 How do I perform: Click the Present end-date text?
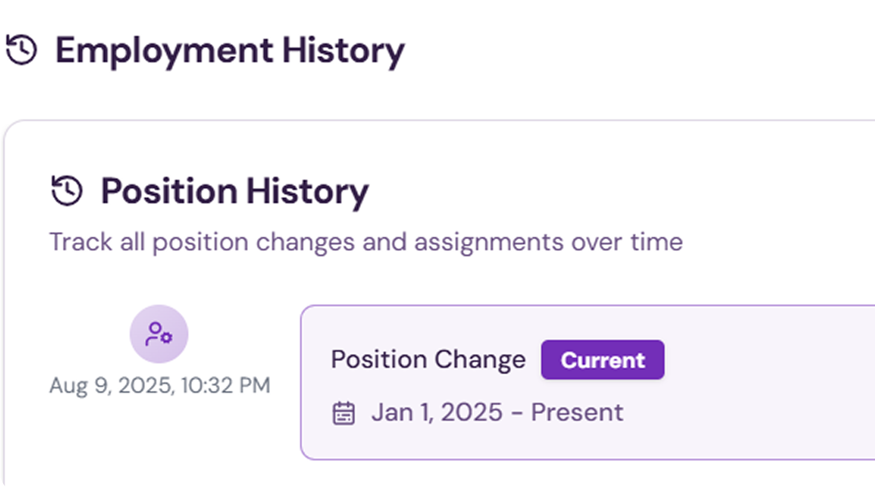pos(577,413)
